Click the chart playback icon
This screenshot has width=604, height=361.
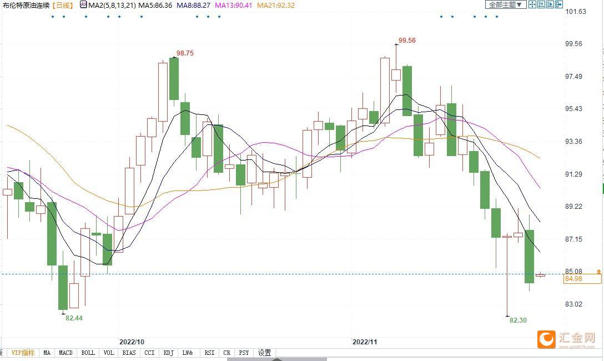[x=550, y=4]
